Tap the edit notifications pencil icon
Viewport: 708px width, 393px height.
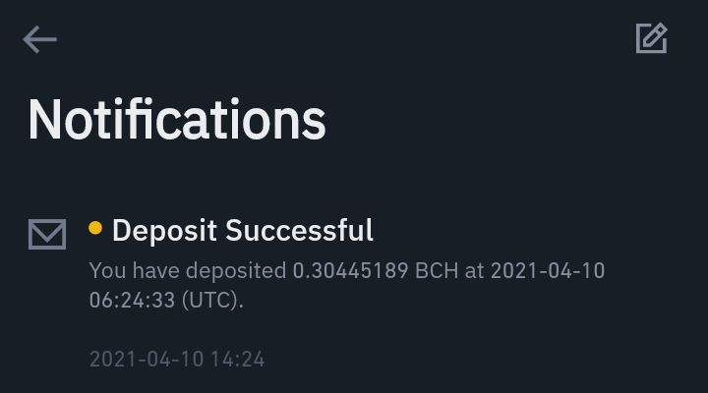click(652, 38)
